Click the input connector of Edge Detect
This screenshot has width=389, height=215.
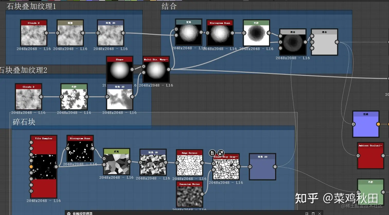[177, 163]
